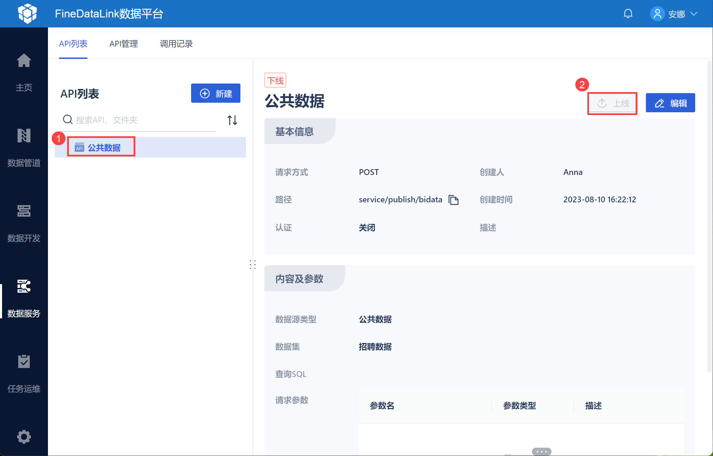713x456 pixels.
Task: Click the panel divider drag handle
Action: tap(253, 264)
